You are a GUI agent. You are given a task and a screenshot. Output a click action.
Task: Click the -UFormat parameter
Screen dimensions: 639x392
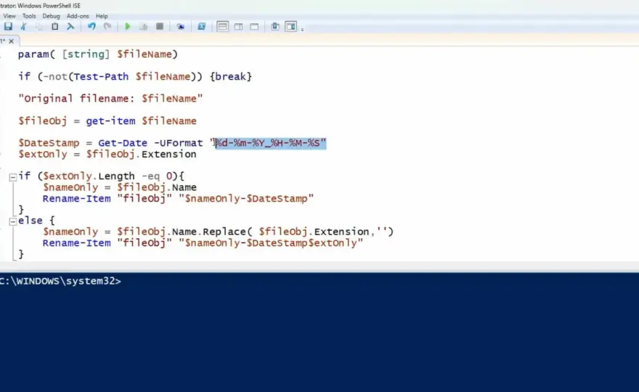(x=178, y=143)
